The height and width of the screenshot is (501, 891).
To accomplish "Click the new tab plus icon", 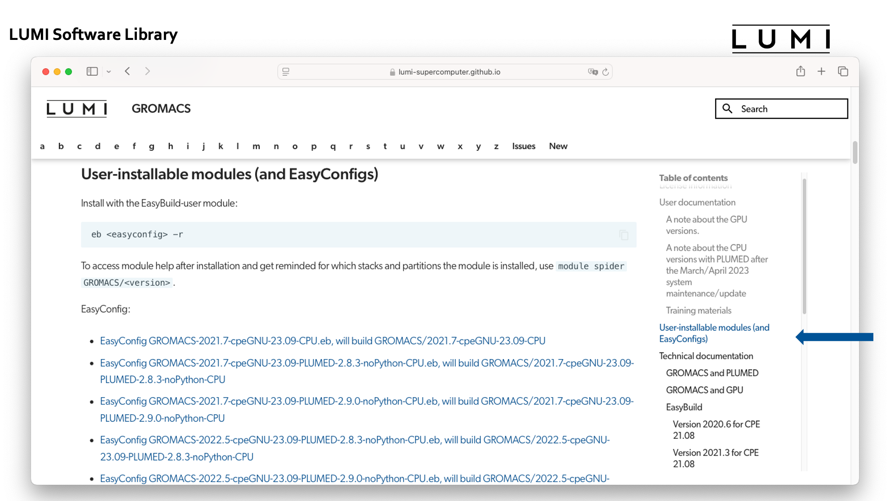I will 821,71.
